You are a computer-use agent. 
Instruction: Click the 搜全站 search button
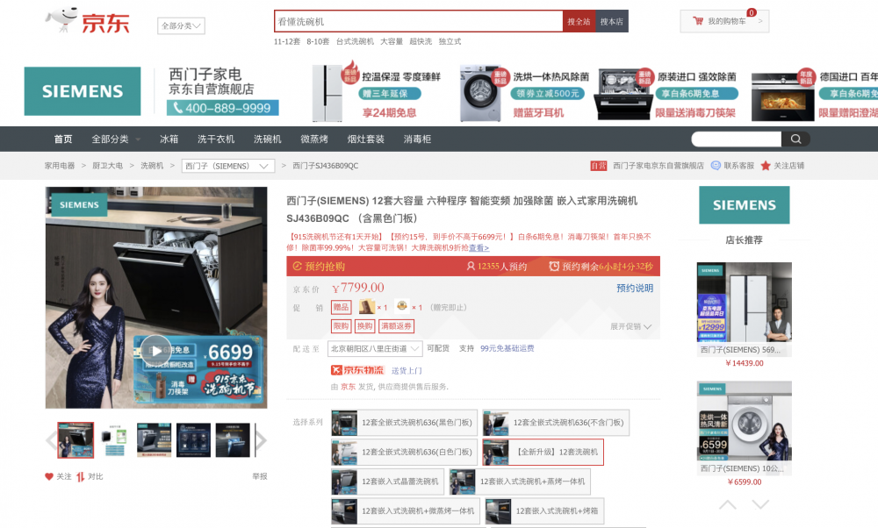(579, 21)
